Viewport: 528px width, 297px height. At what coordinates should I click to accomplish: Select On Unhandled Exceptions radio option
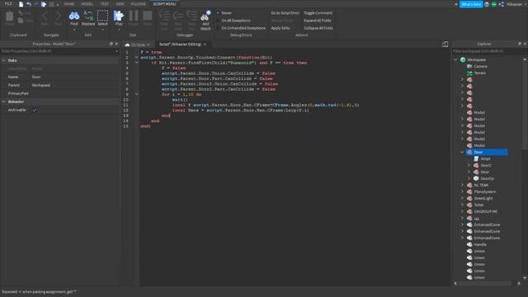point(218,28)
